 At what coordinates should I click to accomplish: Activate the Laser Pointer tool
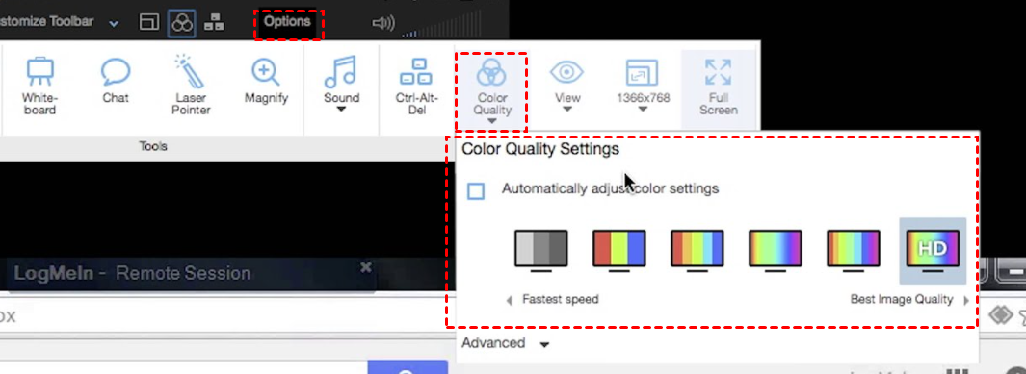click(191, 87)
